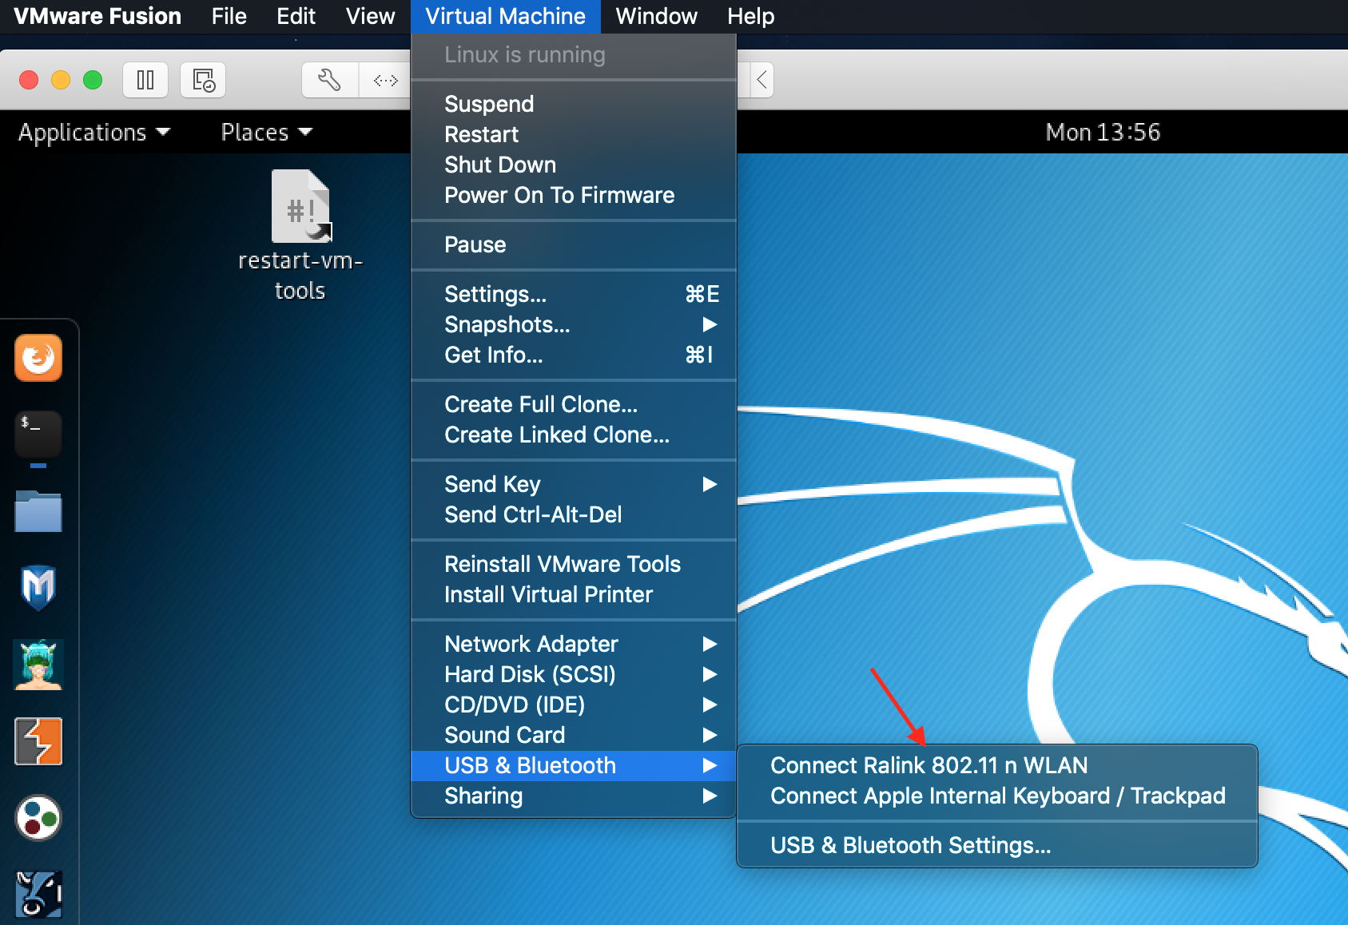
Task: Click the VMware pause toolbar button
Action: [145, 80]
